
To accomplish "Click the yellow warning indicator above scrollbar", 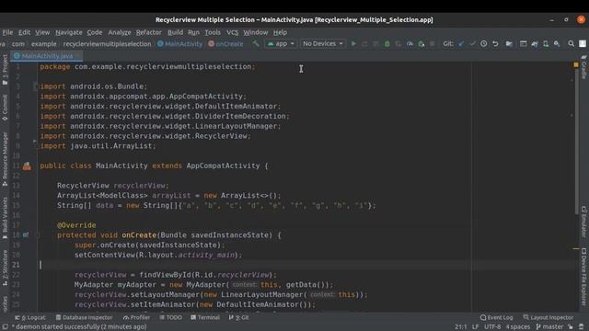I will [576, 65].
